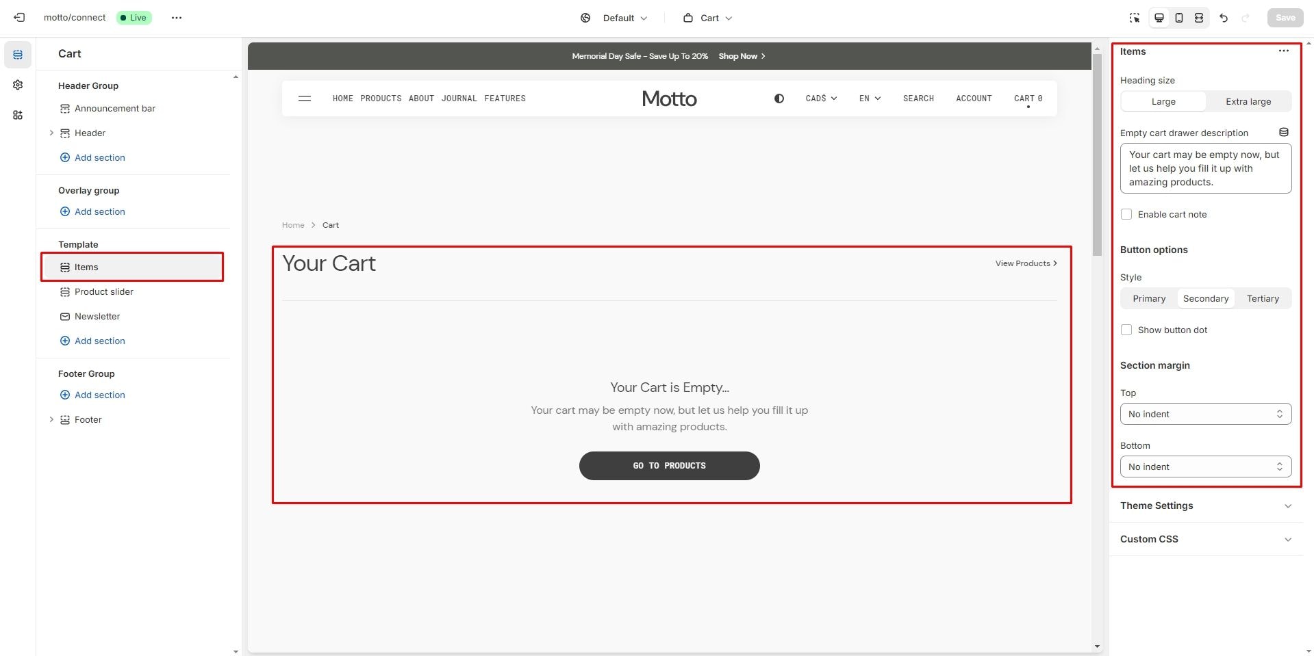Activate the inspector selection tool icon
Viewport: 1314px width, 656px height.
[1135, 18]
